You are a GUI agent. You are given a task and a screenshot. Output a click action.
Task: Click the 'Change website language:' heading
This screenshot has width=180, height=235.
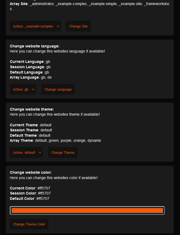[x=35, y=46]
